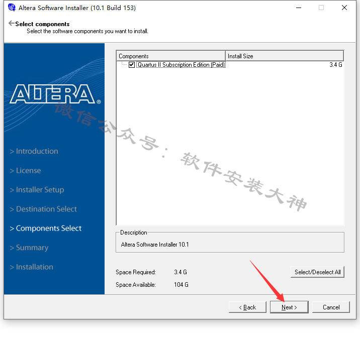Click Summary step in sidebar
This screenshot has height=337, width=360.
pos(29,248)
